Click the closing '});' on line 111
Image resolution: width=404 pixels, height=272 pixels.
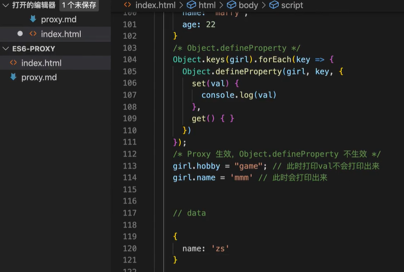tap(180, 142)
